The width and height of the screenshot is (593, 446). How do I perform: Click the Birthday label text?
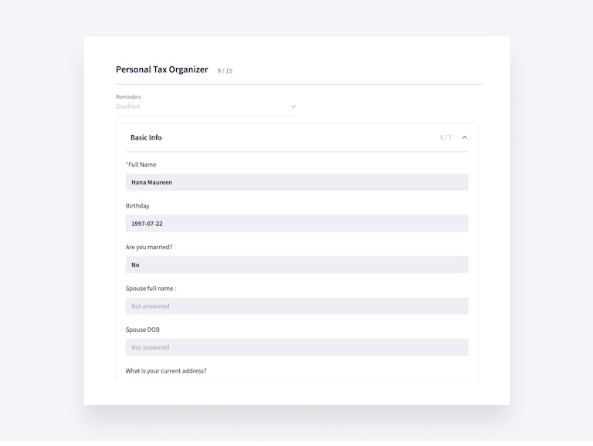click(137, 206)
